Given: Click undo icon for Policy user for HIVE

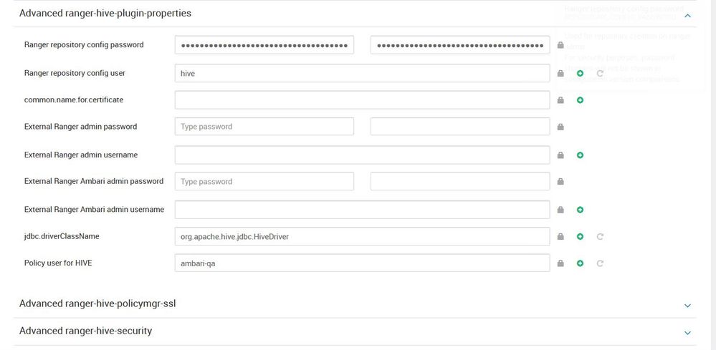Looking at the screenshot, I should (599, 263).
